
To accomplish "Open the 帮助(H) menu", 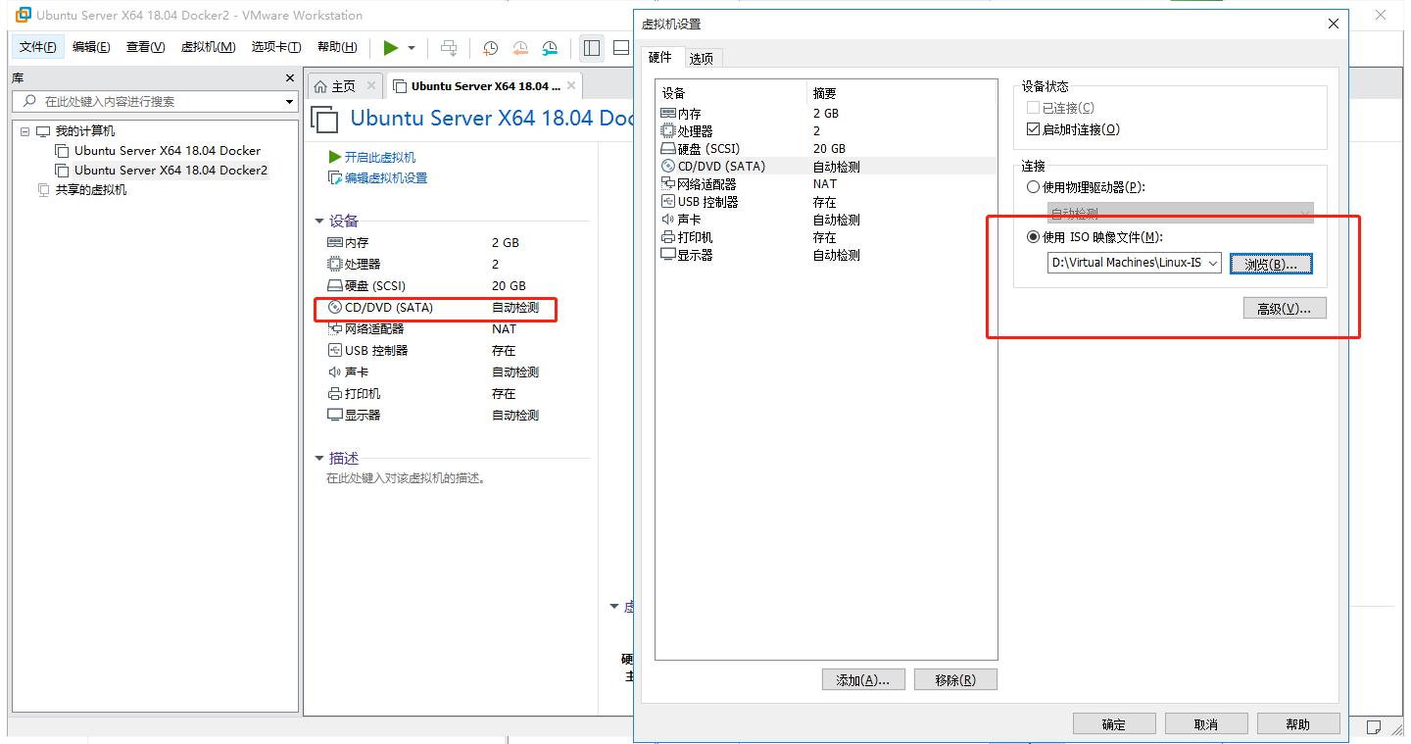I will point(337,47).
